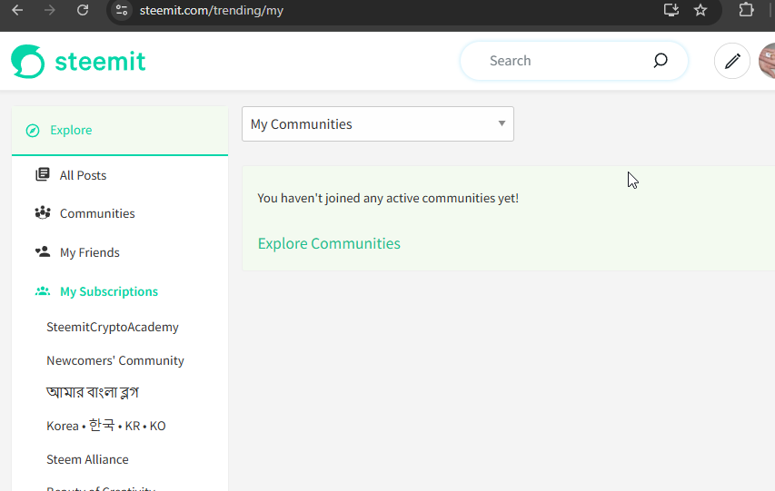775x491 pixels.
Task: Open the browser extensions puzzle icon
Action: (x=746, y=10)
